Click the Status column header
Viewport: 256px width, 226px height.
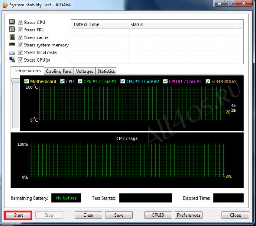click(182, 24)
